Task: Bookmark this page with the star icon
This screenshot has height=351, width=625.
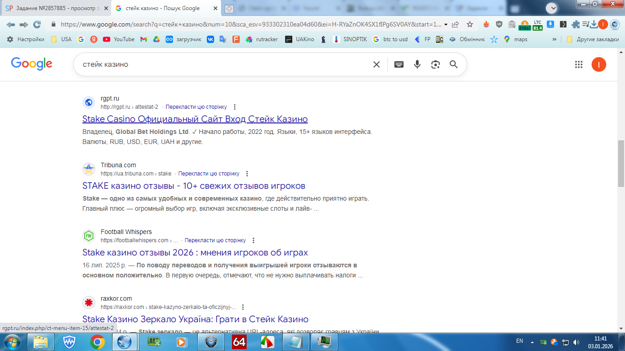Action: click(x=470, y=25)
